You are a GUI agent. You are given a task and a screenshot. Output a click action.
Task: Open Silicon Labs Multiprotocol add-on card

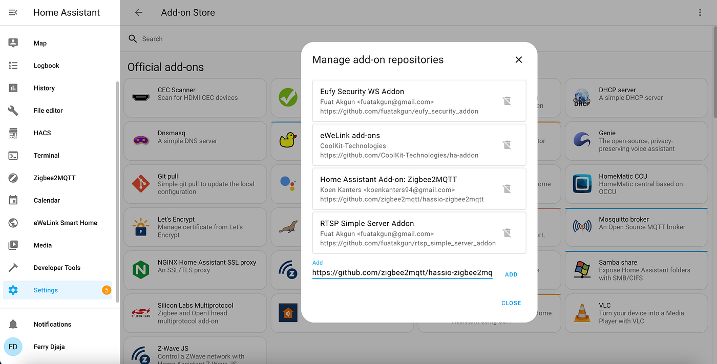tap(195, 313)
